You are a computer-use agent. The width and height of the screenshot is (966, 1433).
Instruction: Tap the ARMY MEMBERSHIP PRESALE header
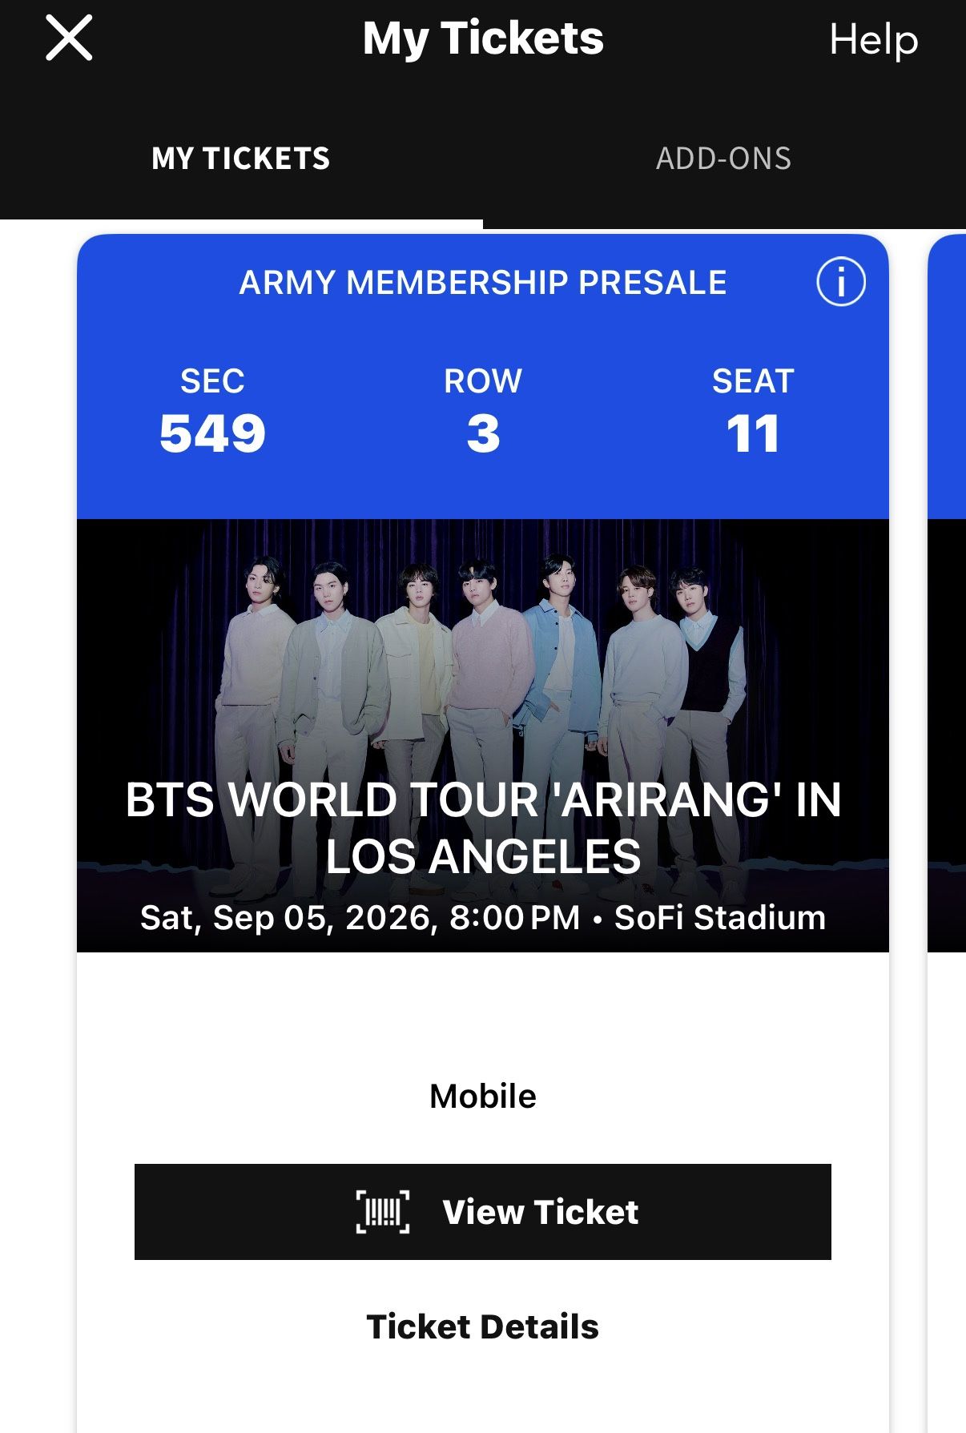click(482, 283)
